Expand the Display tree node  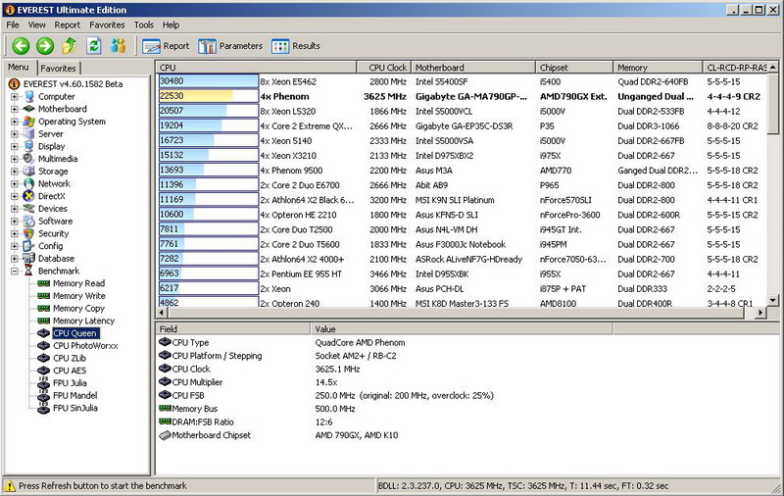[15, 146]
